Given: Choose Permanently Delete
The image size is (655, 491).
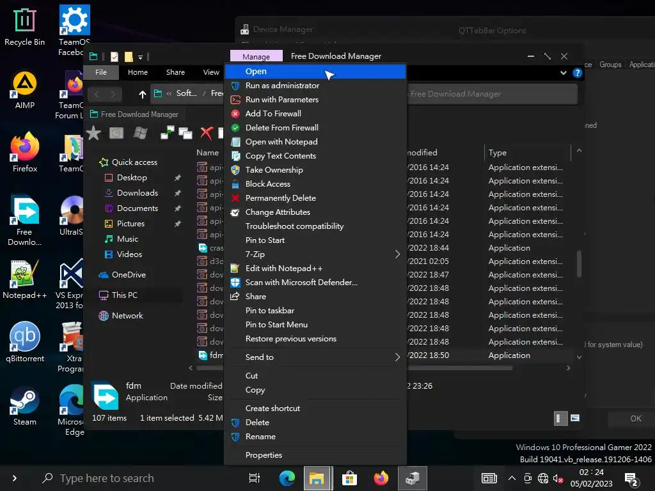Looking at the screenshot, I should (315, 198).
